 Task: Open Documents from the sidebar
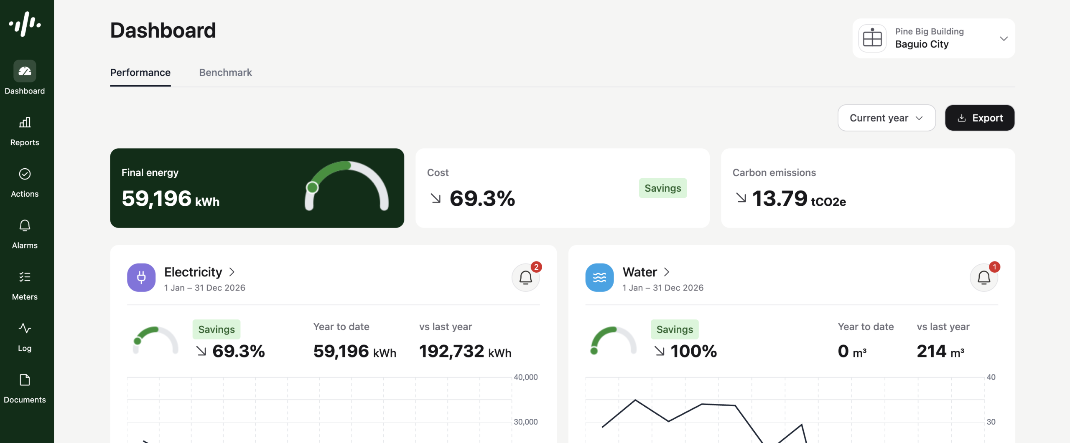click(x=25, y=388)
